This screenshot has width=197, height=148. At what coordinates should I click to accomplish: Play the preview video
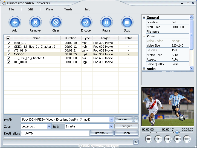(158, 139)
